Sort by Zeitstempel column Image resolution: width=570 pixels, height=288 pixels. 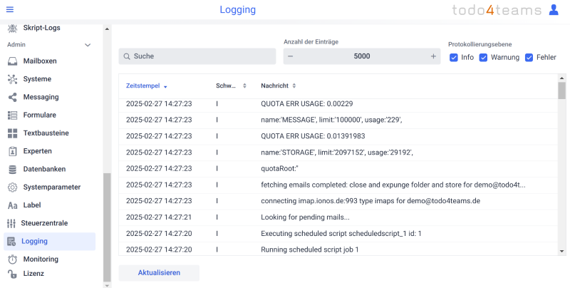(x=147, y=86)
